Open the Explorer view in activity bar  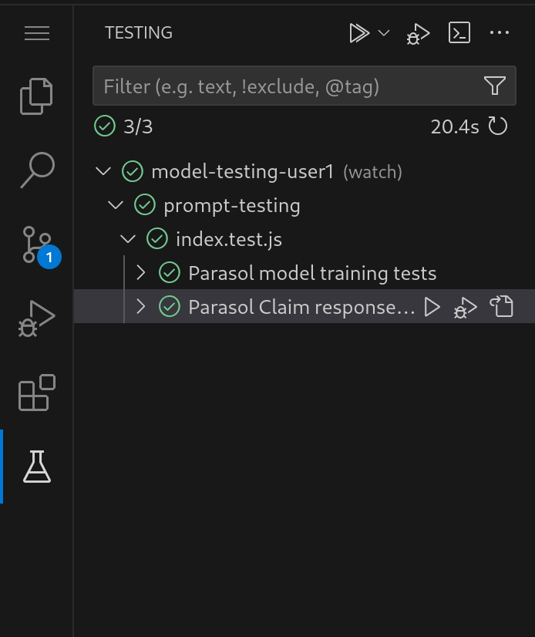coord(36,96)
